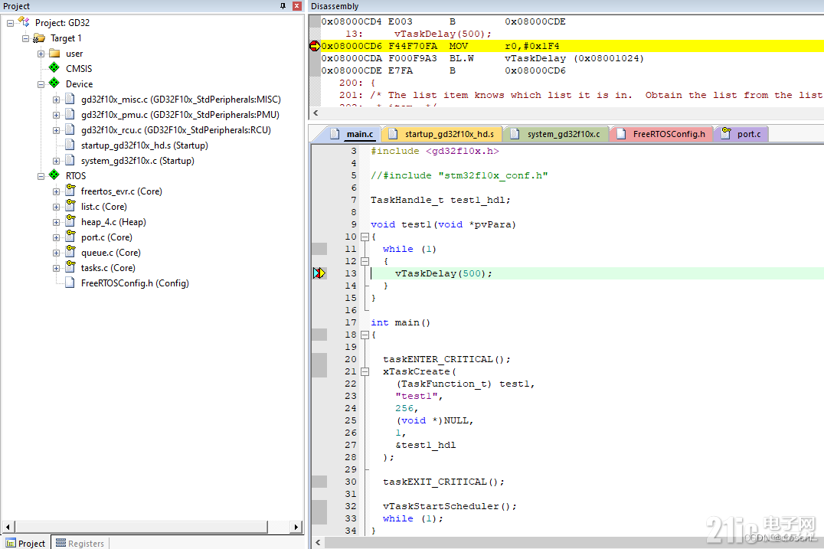
Task: Collapse the RTOS component group
Action: point(41,176)
